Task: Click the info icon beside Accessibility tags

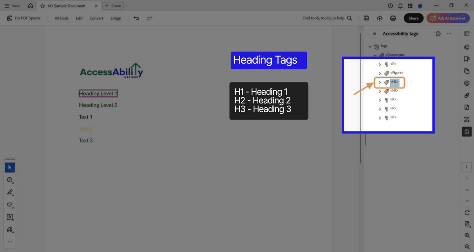Action: [x=438, y=34]
